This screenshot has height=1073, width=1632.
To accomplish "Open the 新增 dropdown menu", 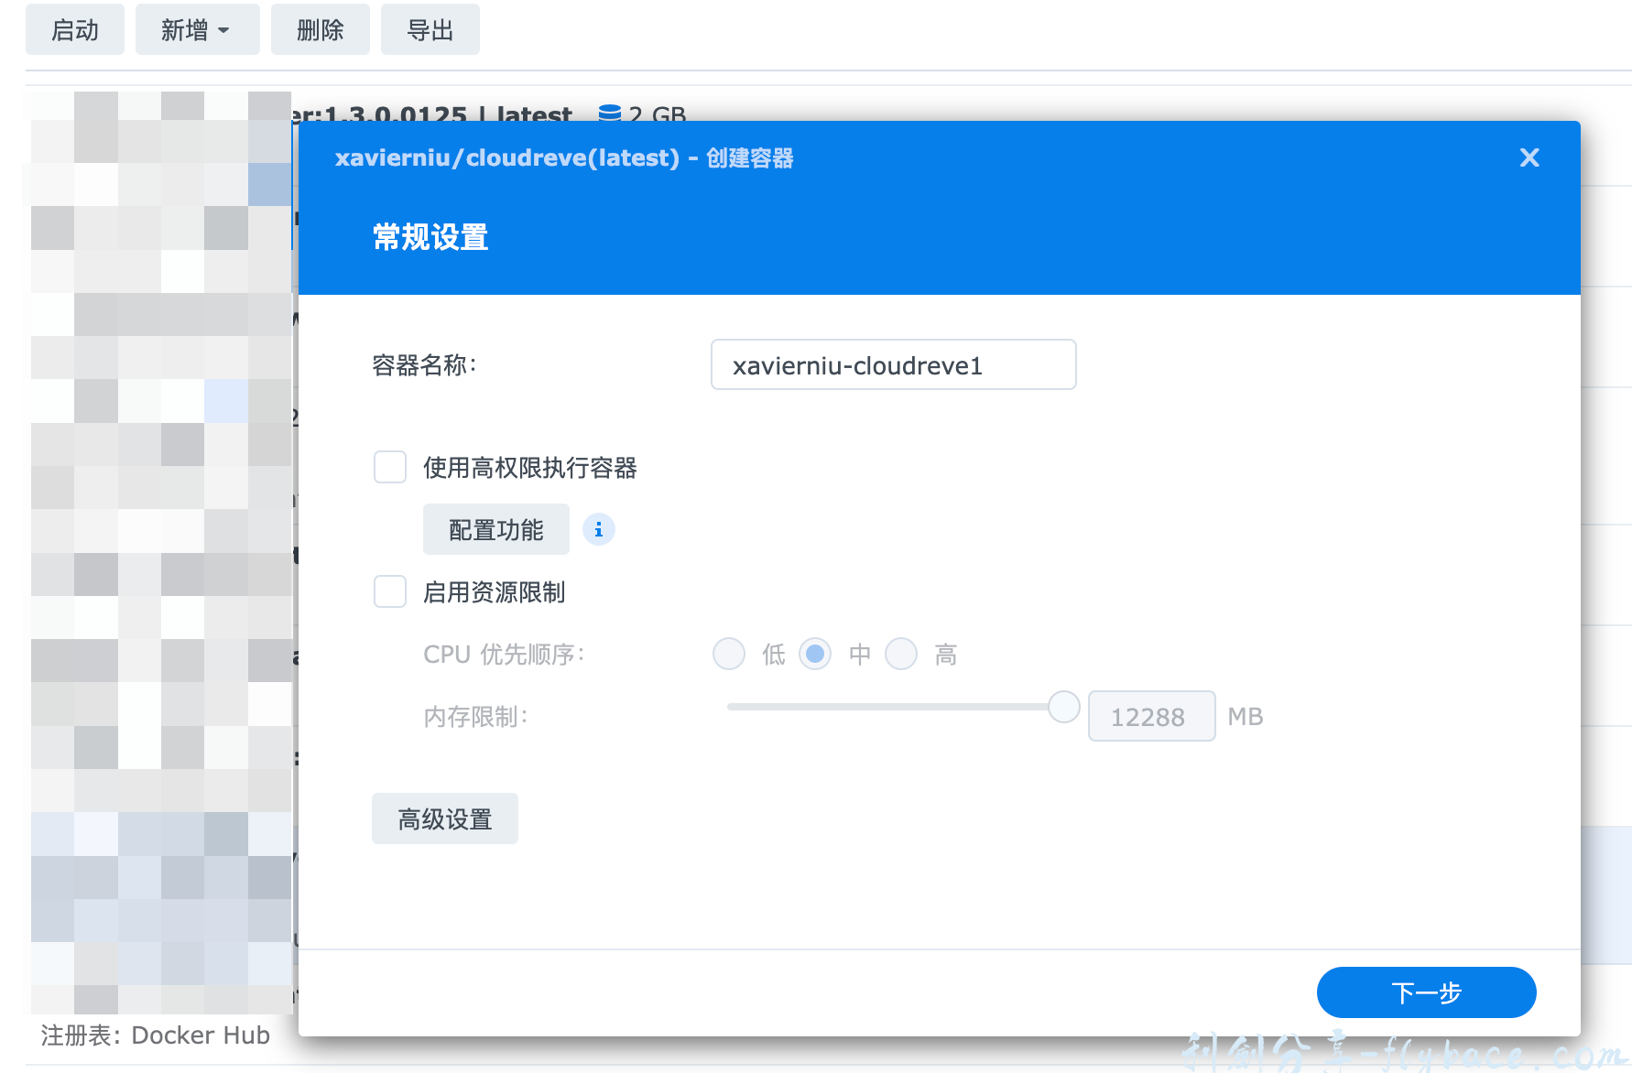I will point(197,29).
